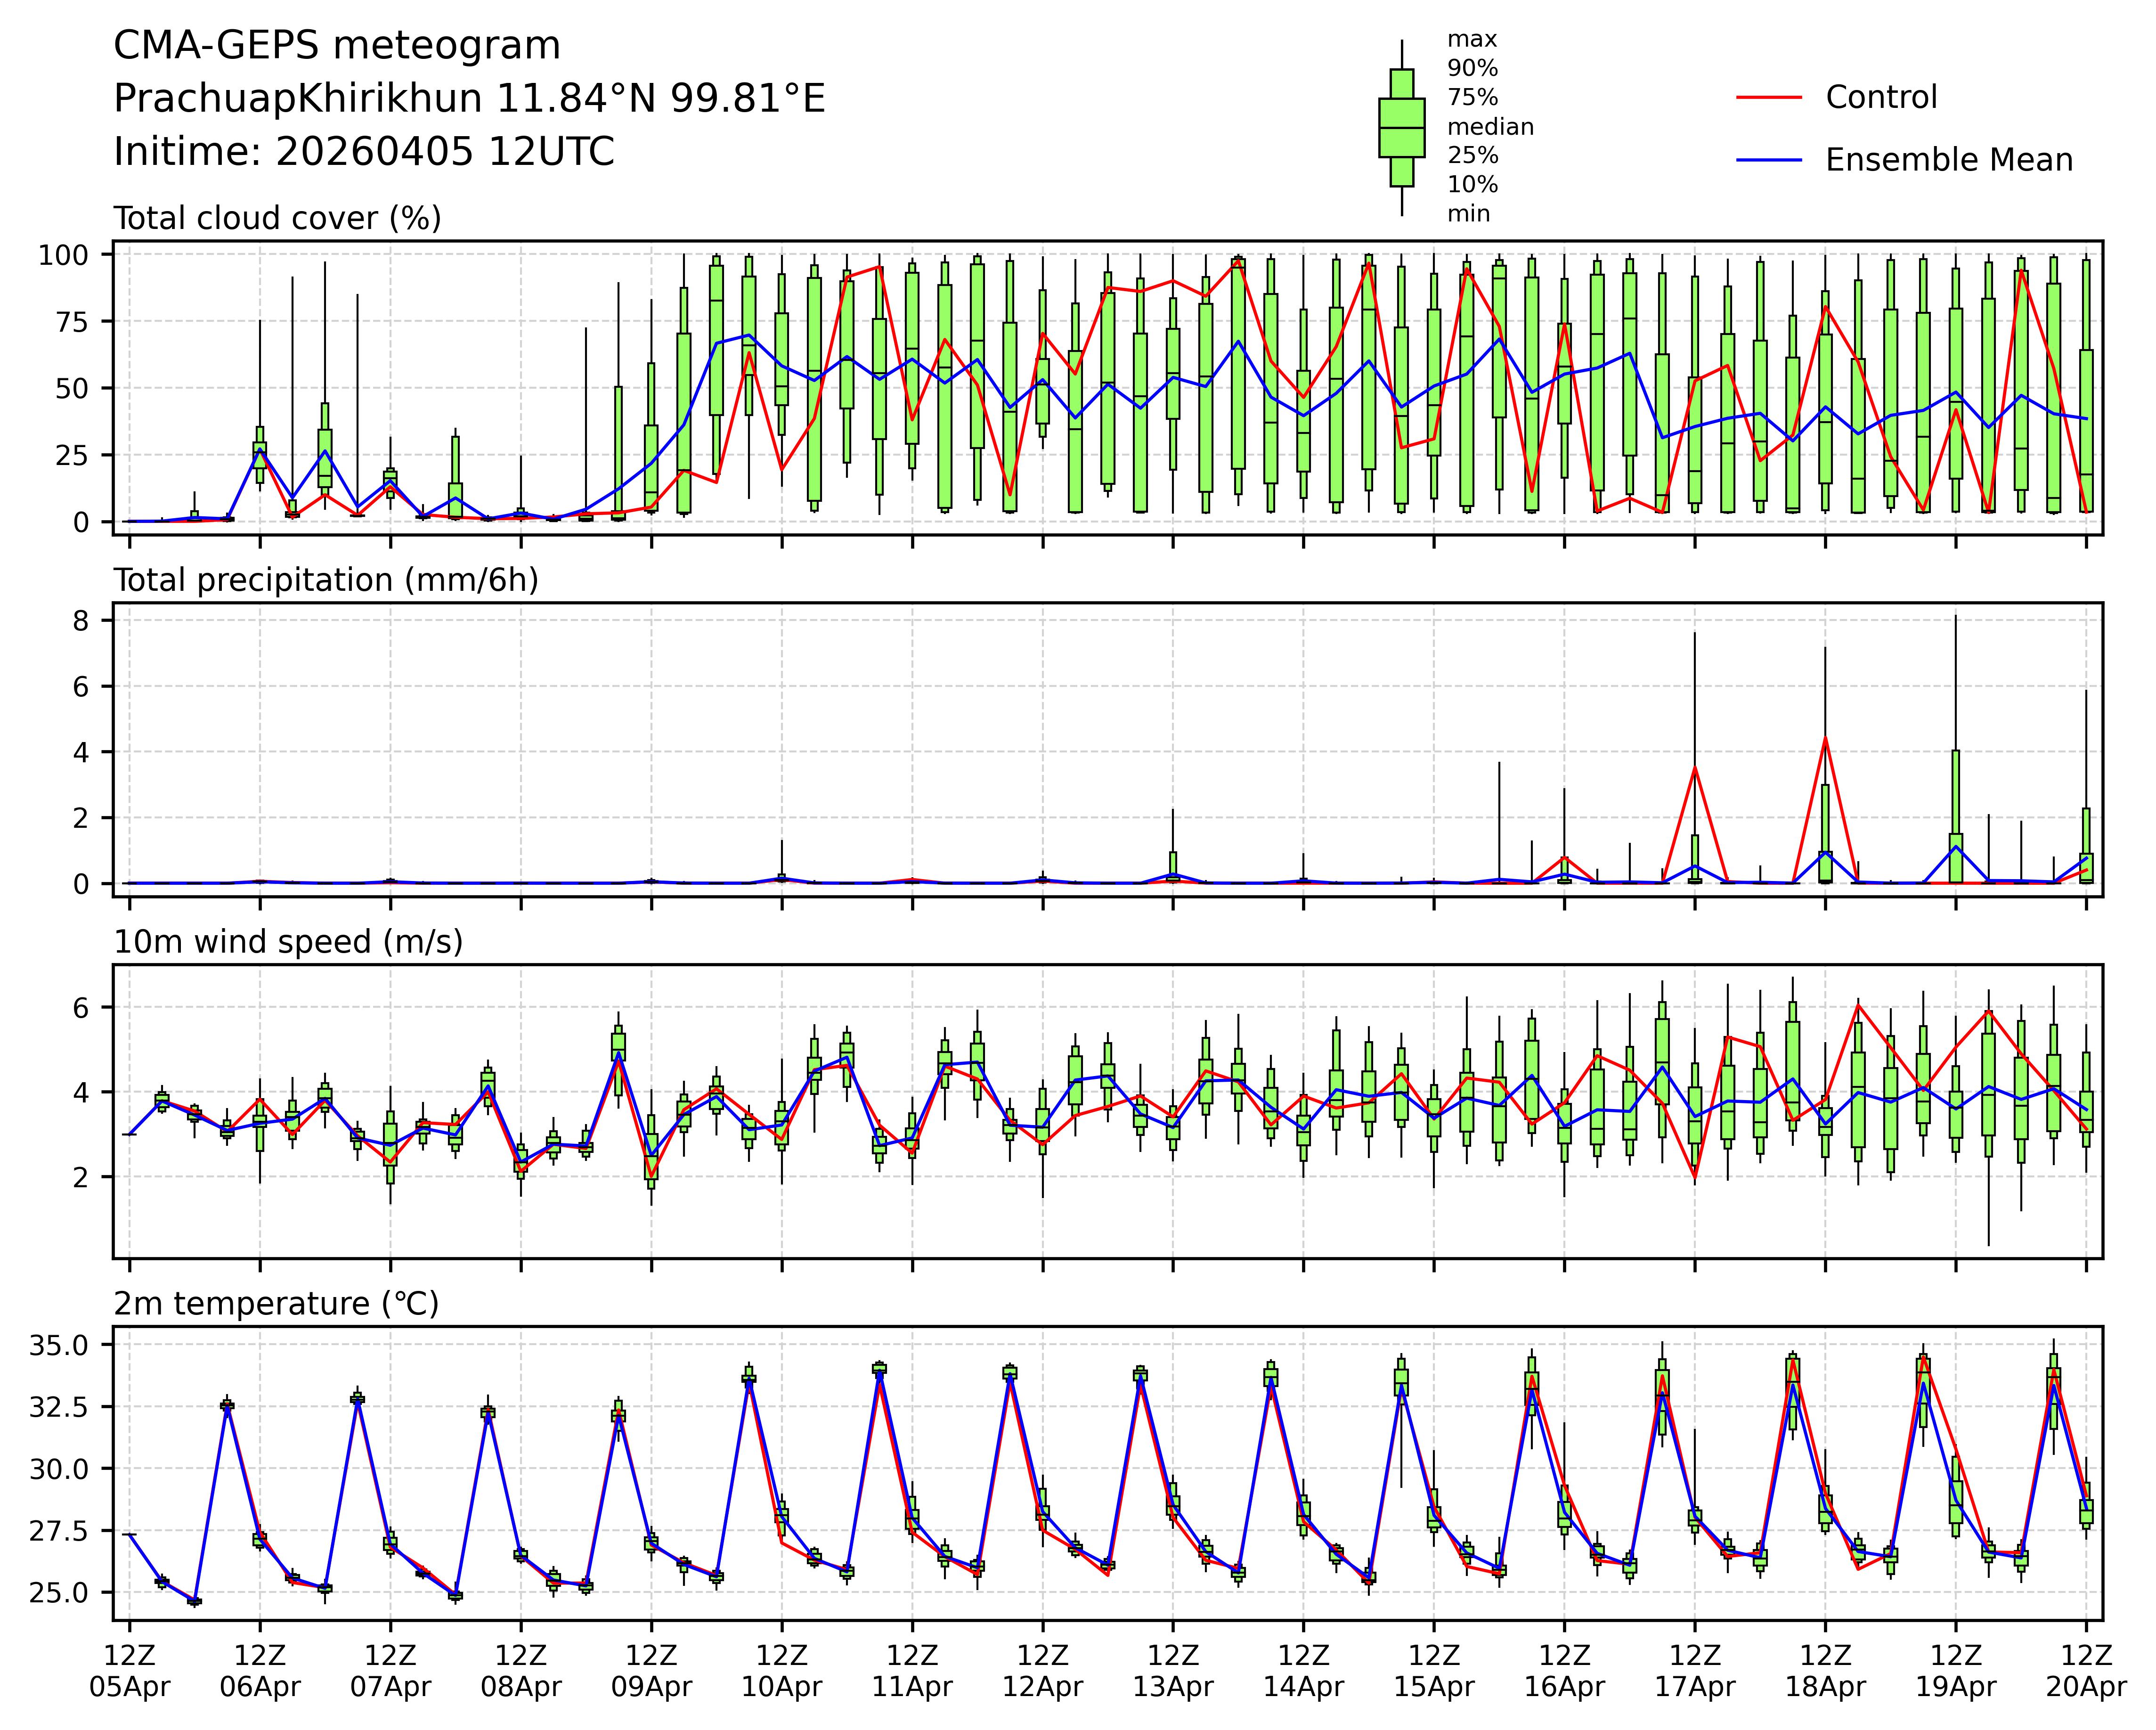The image size is (2156, 1730).
Task: Click the 12Z 15Apr axis label
Action: (1433, 1671)
